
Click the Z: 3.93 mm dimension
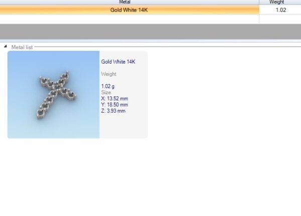[x=113, y=111]
